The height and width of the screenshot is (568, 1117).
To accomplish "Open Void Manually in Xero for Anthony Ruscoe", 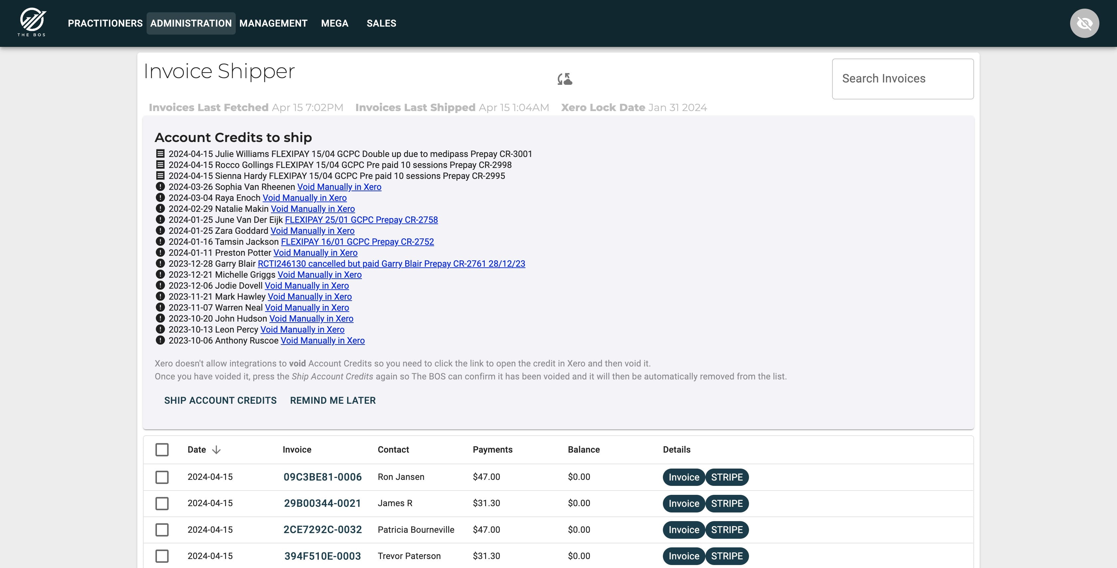I will [x=322, y=340].
